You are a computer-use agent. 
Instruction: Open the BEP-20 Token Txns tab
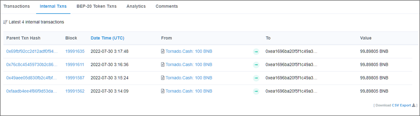pyautogui.click(x=97, y=6)
